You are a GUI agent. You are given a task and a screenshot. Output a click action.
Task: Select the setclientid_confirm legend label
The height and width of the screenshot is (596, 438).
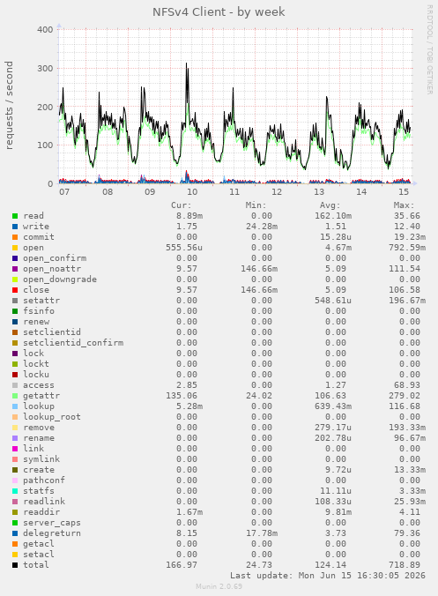tap(73, 343)
